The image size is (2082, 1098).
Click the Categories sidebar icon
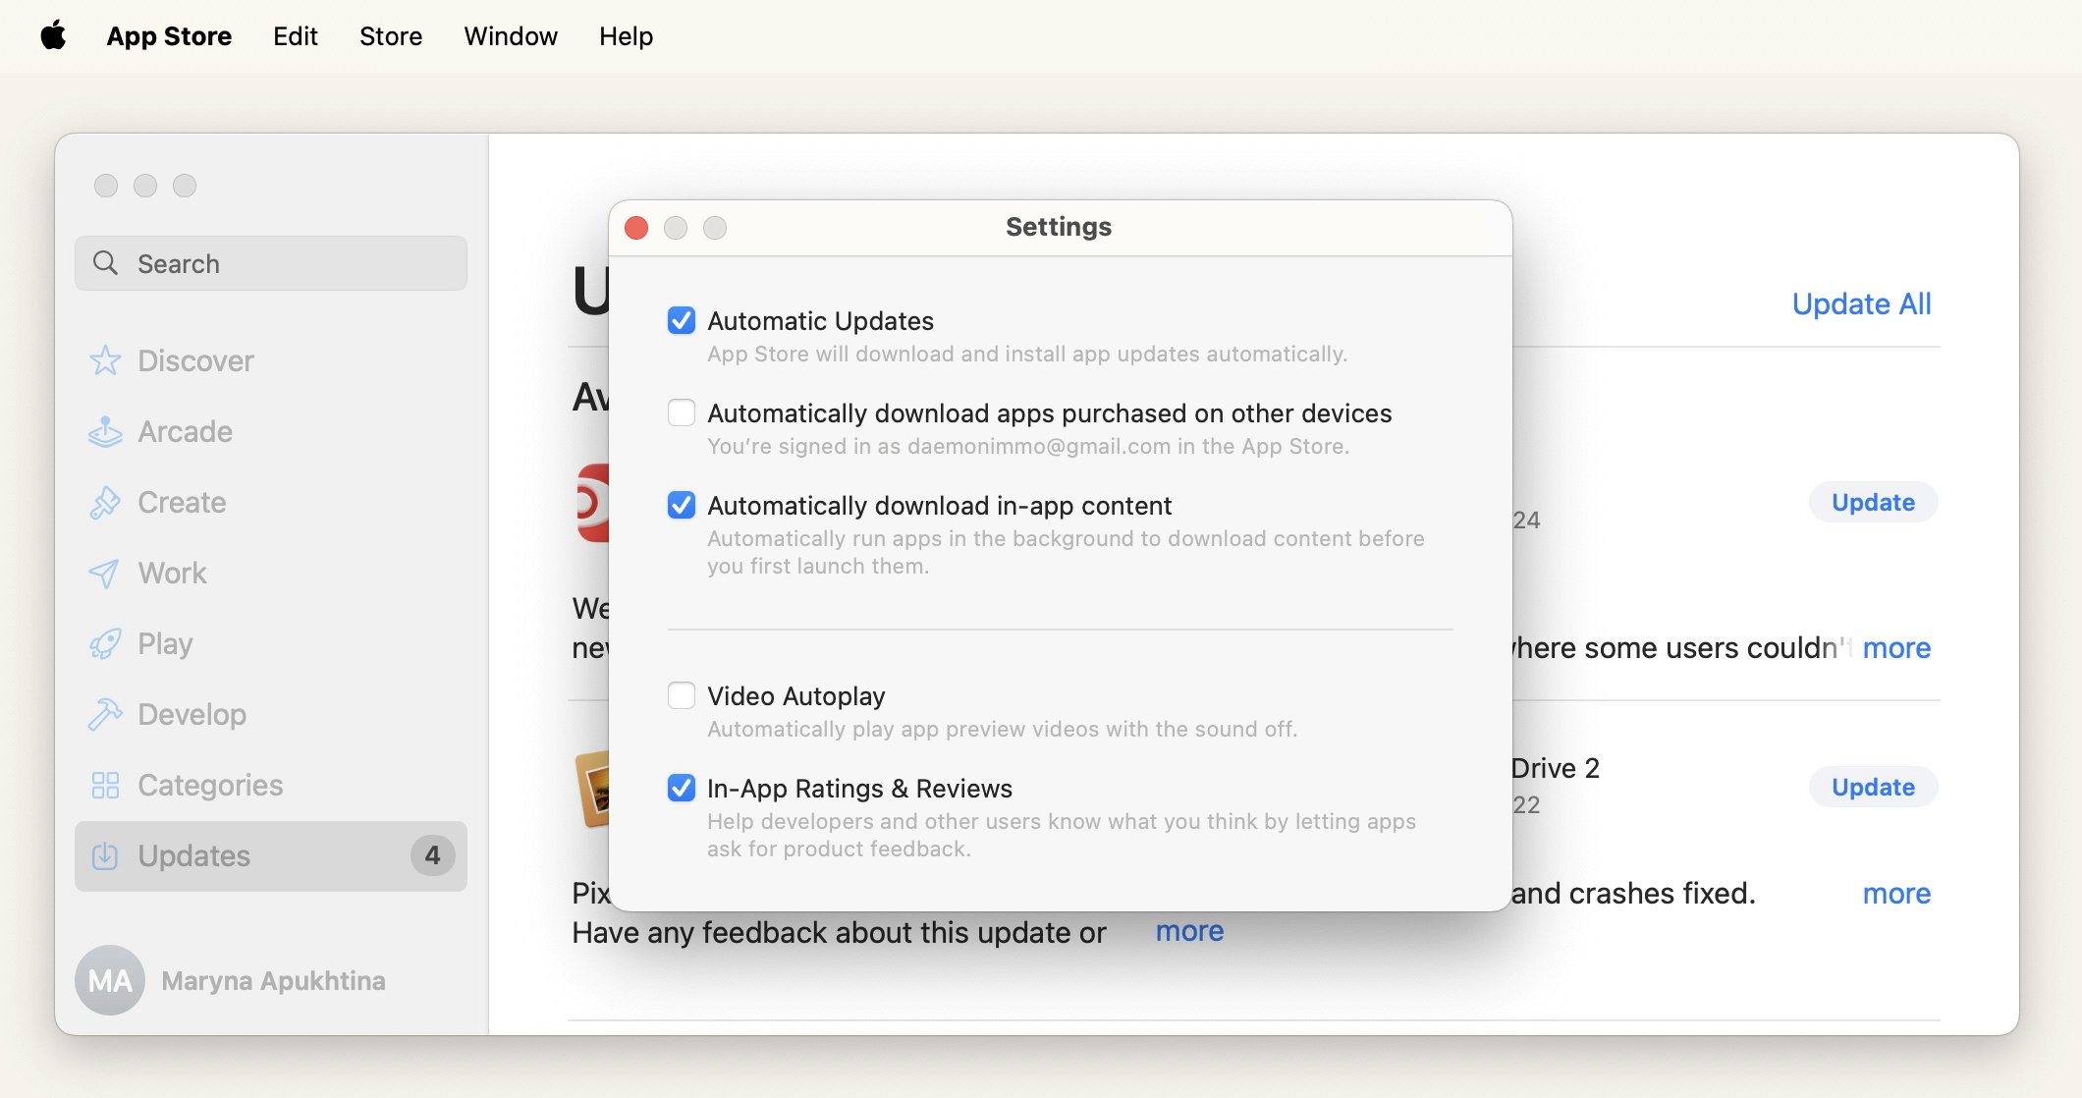[x=106, y=784]
